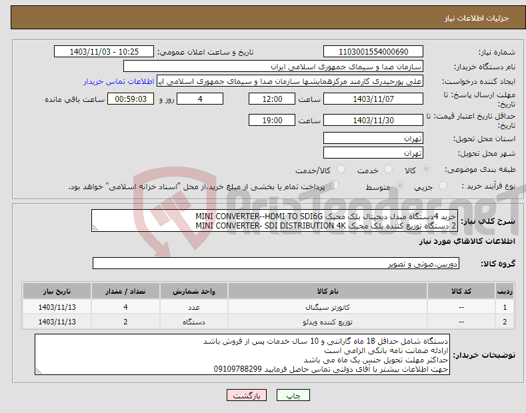Click the remaining days field showing 4
The height and width of the screenshot is (413, 526).
click(x=200, y=99)
